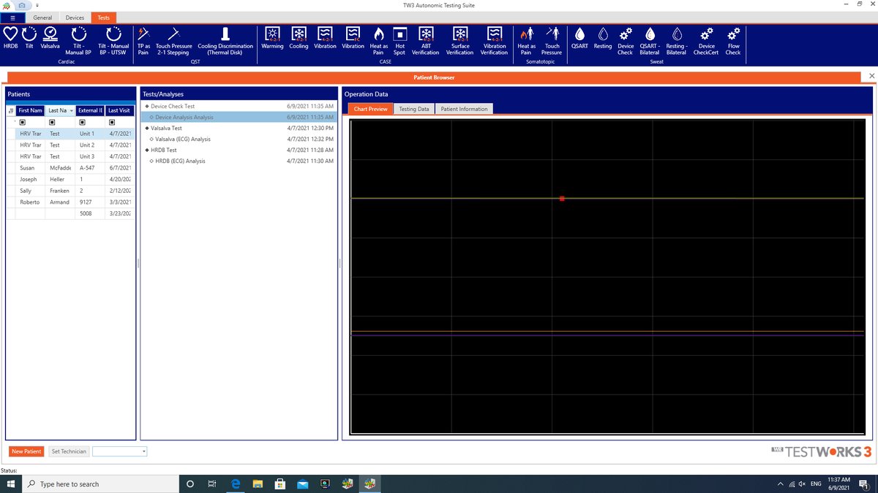This screenshot has width=878, height=493.
Task: Launch the Vibration 4-2-1 CASE test
Action: pyautogui.click(x=326, y=39)
